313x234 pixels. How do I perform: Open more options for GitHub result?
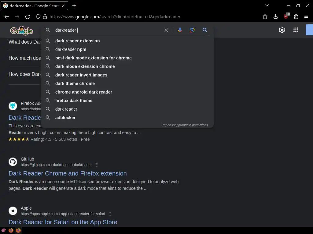point(97,165)
